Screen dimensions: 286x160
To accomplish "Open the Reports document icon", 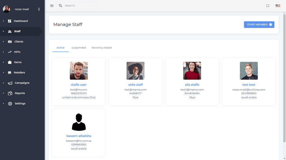I will pos(10,93).
